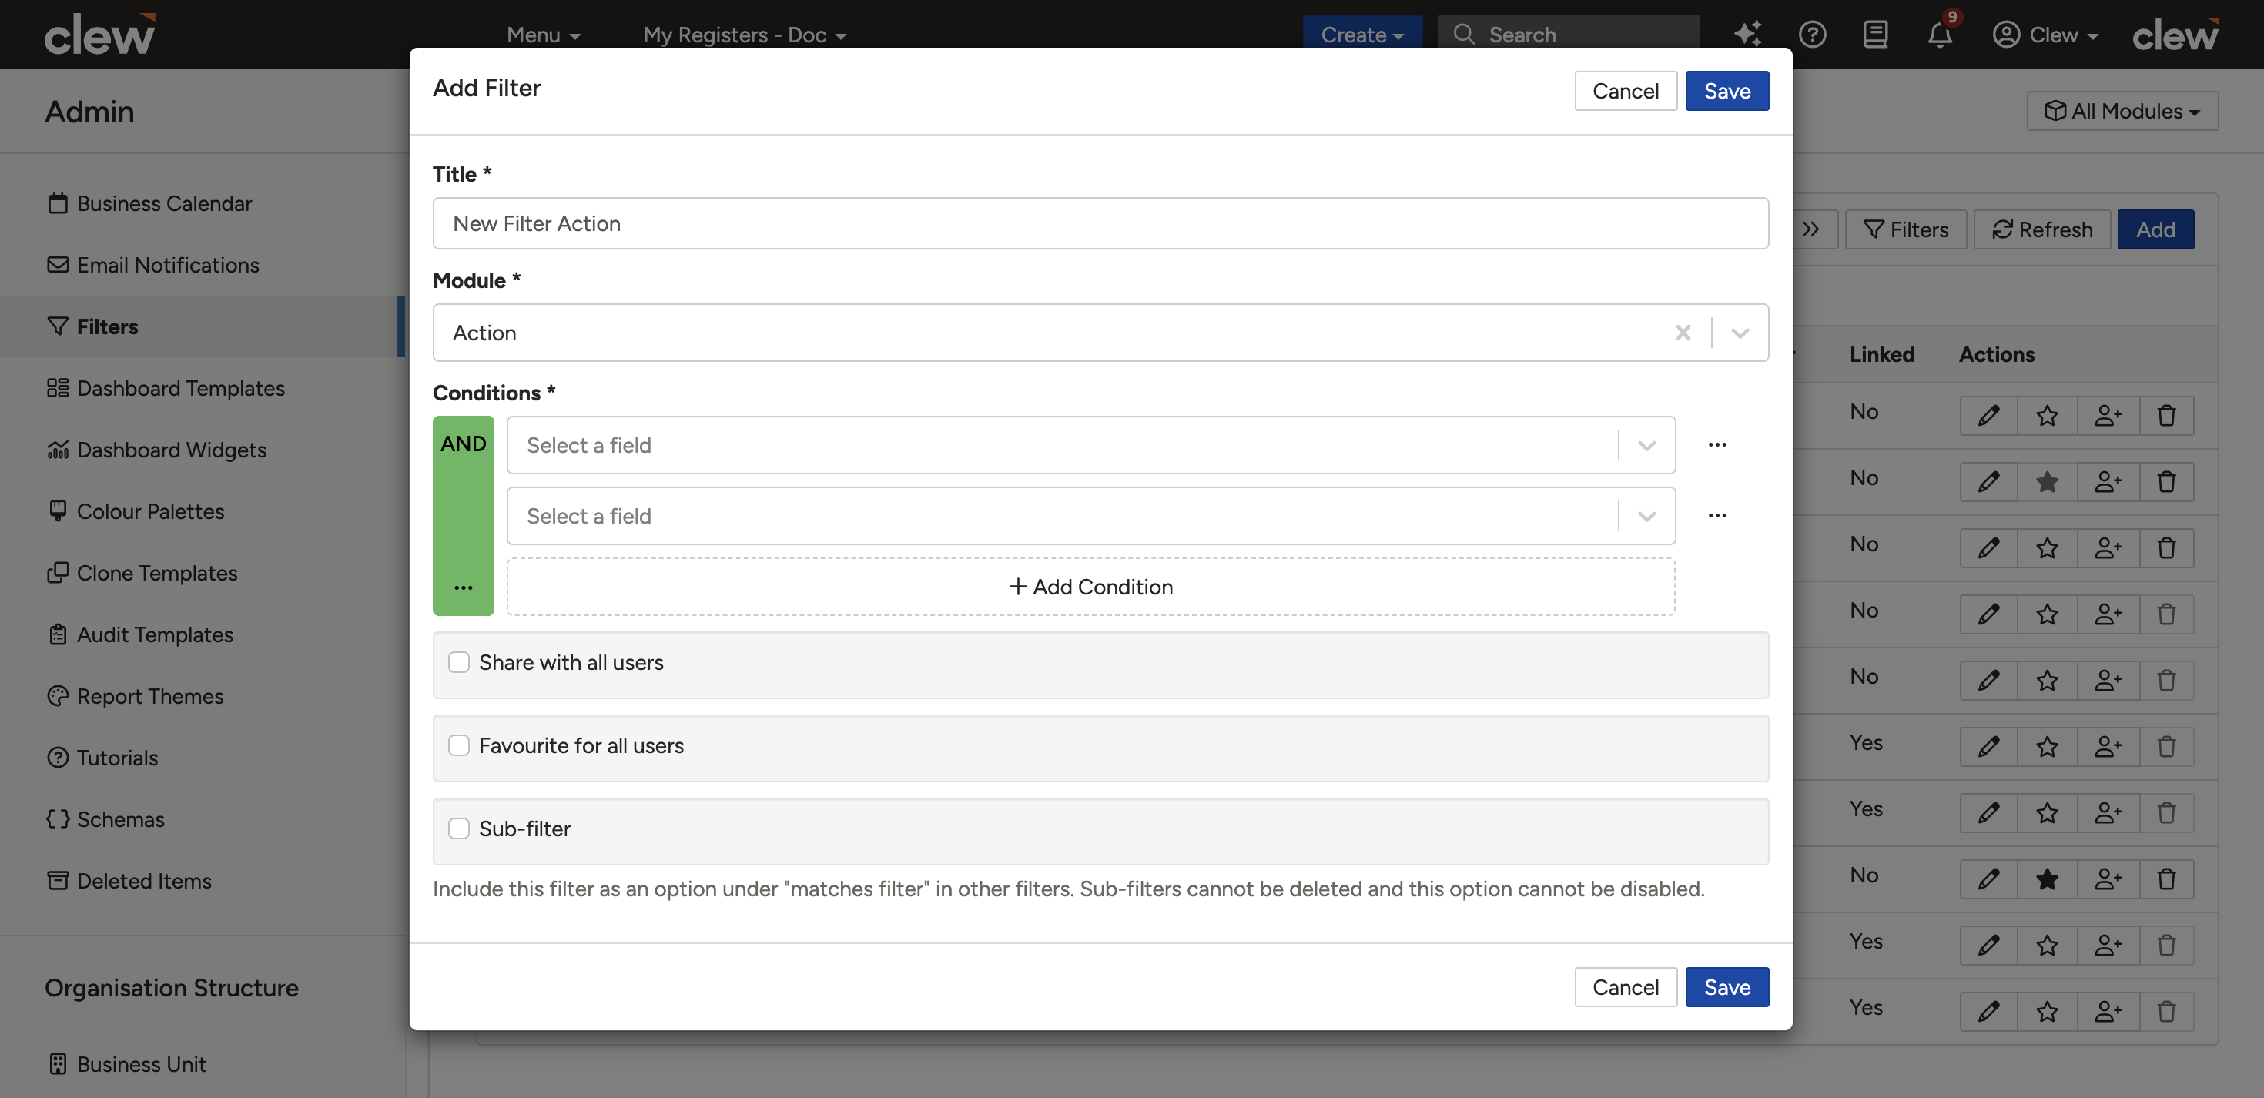Share the first filter row with users

click(2108, 415)
